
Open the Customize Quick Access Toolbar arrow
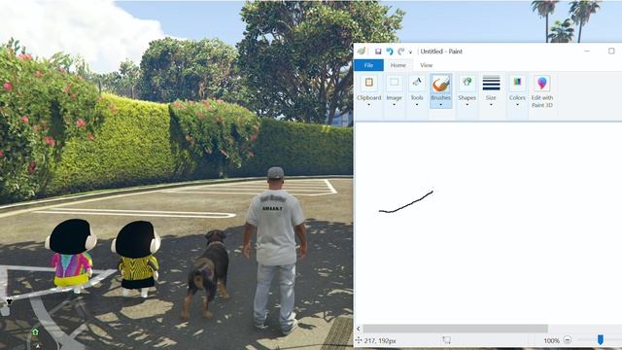pos(410,52)
